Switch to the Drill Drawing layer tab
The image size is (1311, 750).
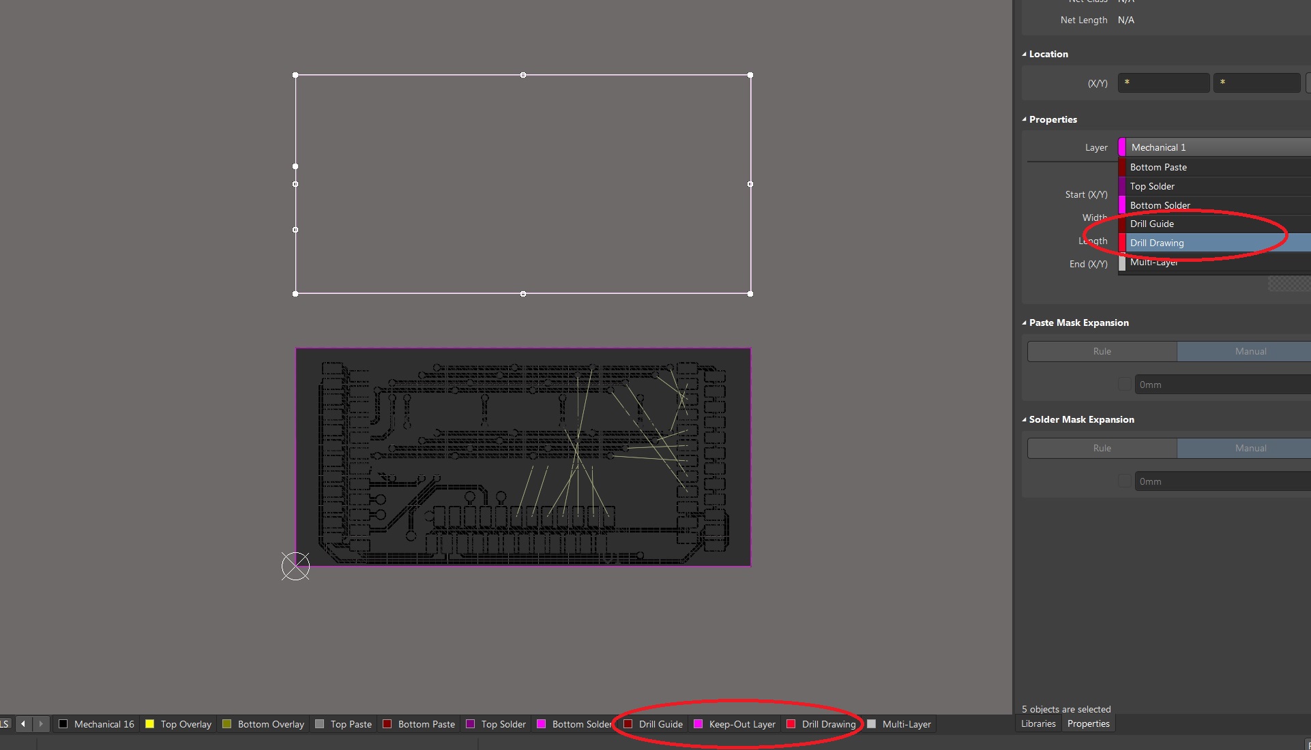click(x=821, y=724)
